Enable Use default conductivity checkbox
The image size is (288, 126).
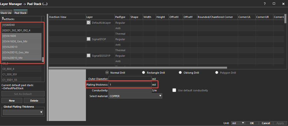tap(174, 90)
